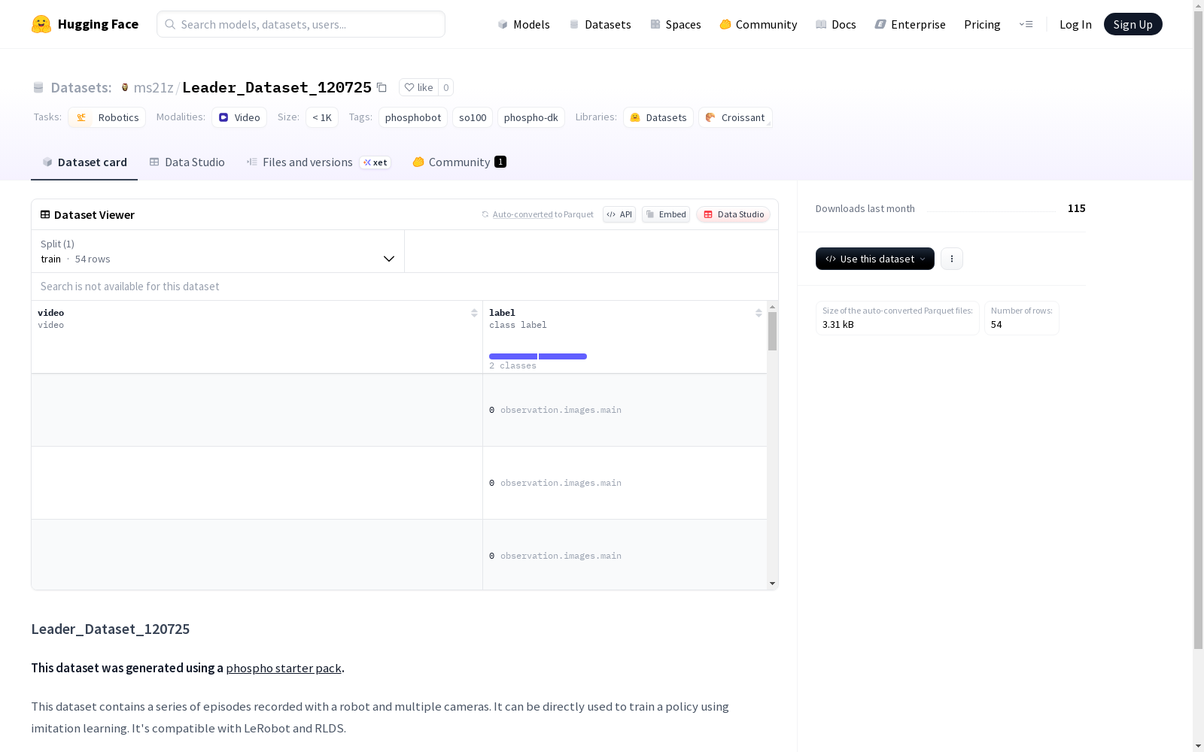Viewport: 1204px width, 752px height.
Task: Click the viewer scrollbar up arrow
Action: coord(772,307)
